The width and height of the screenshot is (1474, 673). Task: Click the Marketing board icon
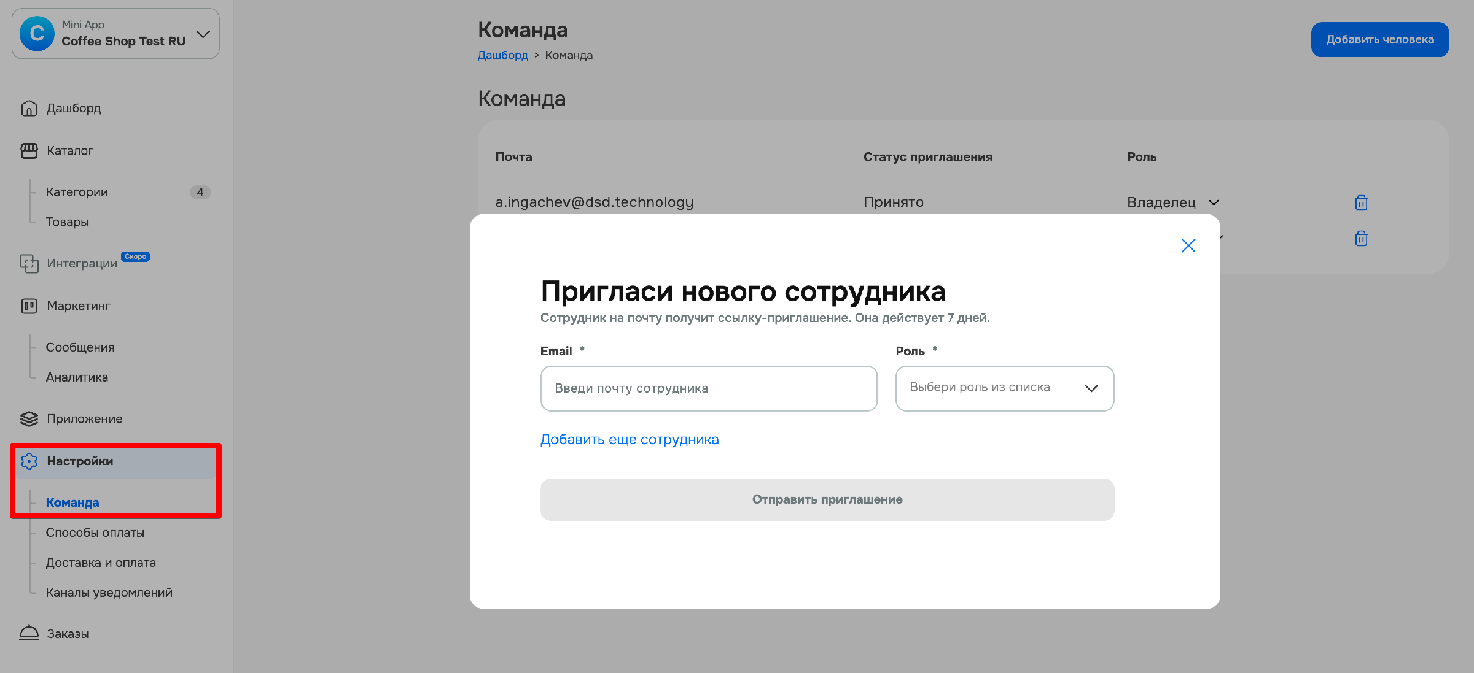29,306
